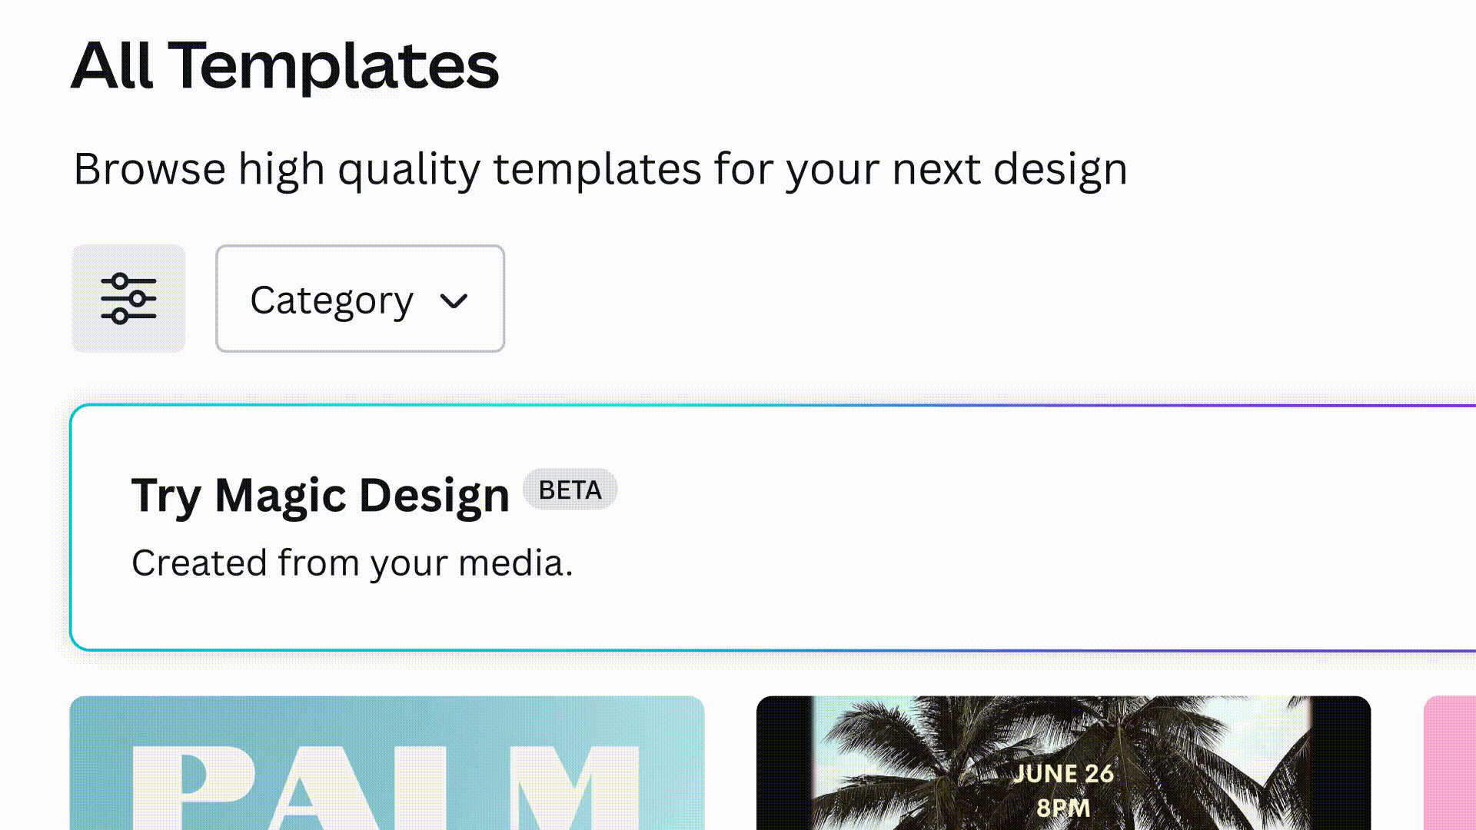The width and height of the screenshot is (1476, 830).
Task: Click the JUNE 26 8PM text on template
Action: coord(1063,790)
